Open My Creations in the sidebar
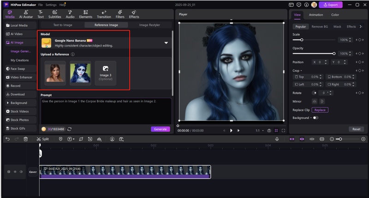 (19, 60)
